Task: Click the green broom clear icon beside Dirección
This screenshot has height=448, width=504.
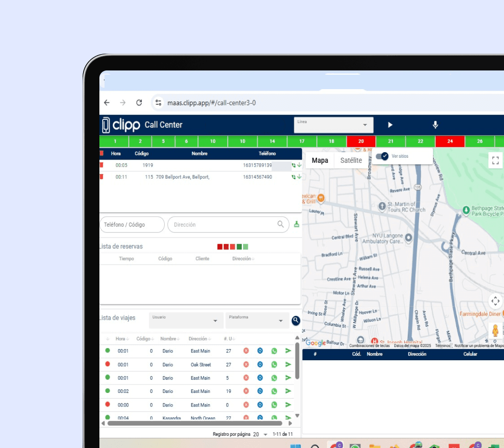Action: (297, 224)
